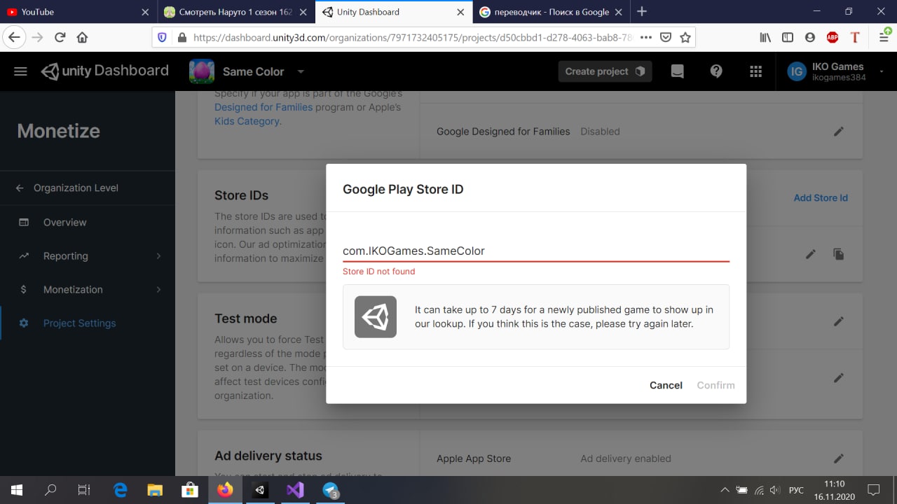
Task: Switch to the YouTube browser tab
Action: tap(78, 12)
